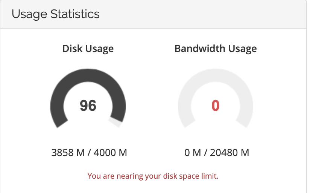Select the 96 disk usage percentage

coord(88,106)
